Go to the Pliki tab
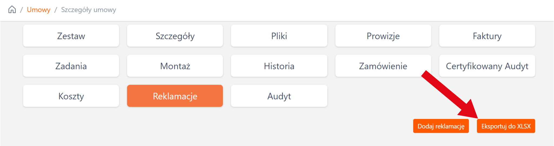The height and width of the screenshot is (146, 554). tap(279, 36)
